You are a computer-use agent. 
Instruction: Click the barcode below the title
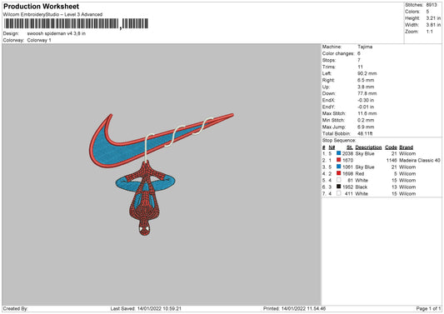point(76,23)
